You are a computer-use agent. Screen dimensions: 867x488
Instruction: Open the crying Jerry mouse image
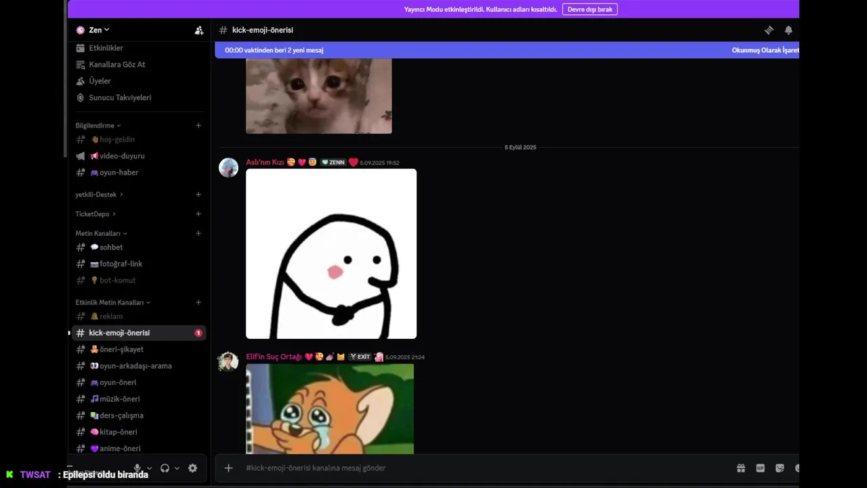click(330, 409)
